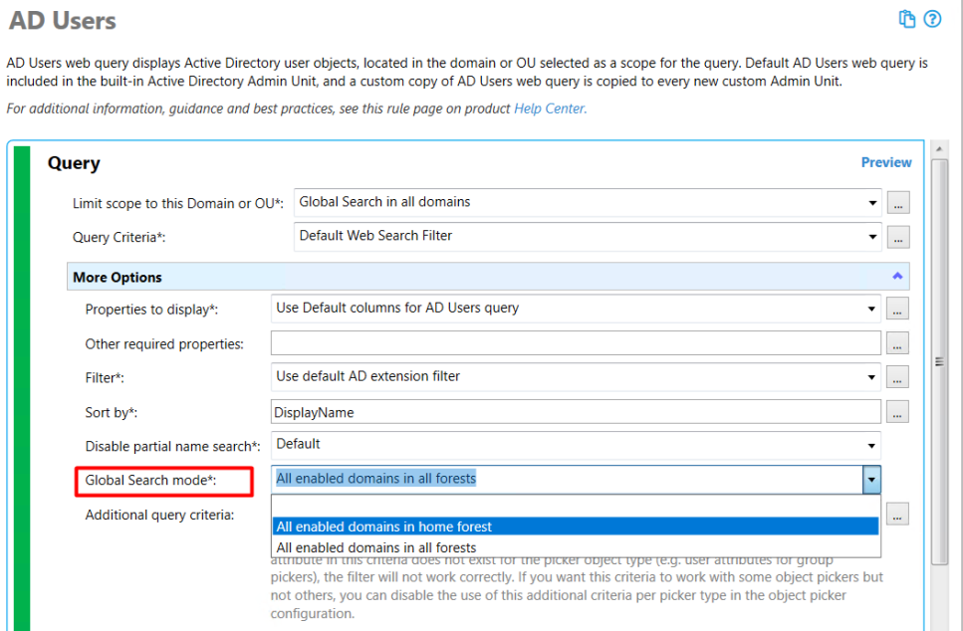This screenshot has height=631, width=963.
Task: Click the ellipsis button beside Sort by
Action: tap(897, 412)
